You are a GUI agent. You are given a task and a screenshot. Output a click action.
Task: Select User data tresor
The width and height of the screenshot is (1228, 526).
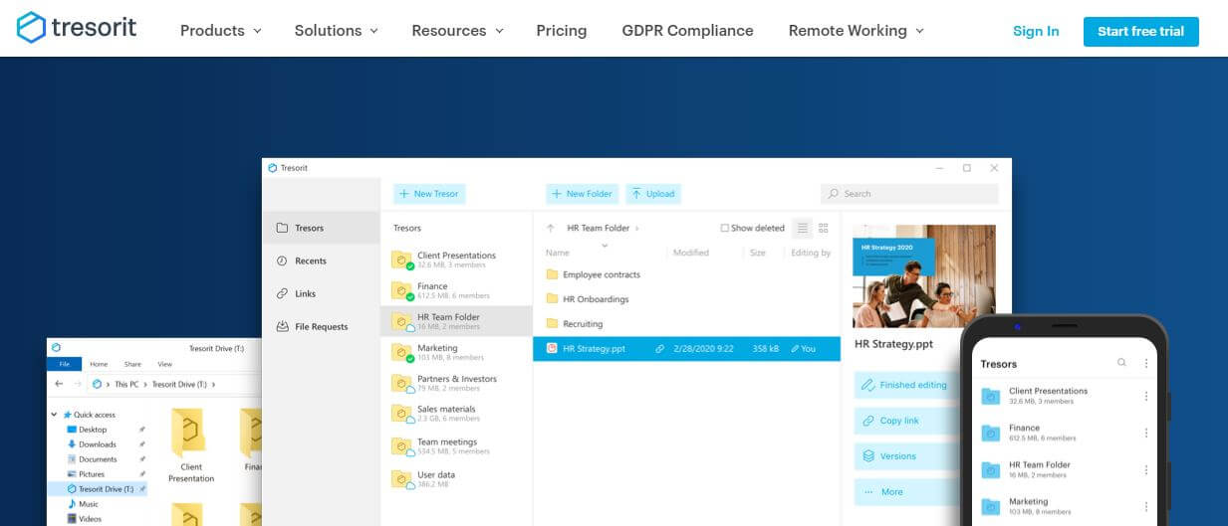457,478
